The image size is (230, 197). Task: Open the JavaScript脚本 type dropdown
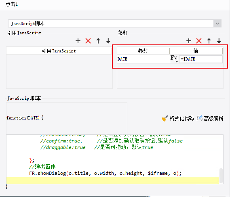217,23
